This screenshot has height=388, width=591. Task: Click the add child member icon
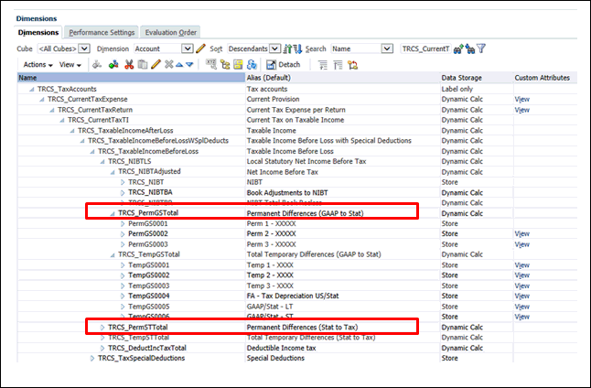(97, 65)
